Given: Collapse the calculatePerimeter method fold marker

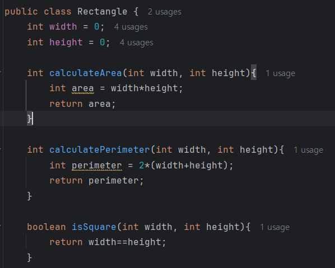Looking at the screenshot, I should (1, 149).
